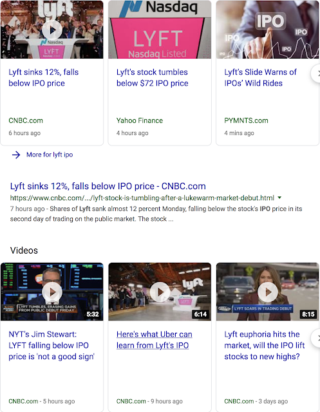320x412 pixels.
Task: Click '4 hours ago' timestamp on Yahoo card
Action: [x=133, y=133]
